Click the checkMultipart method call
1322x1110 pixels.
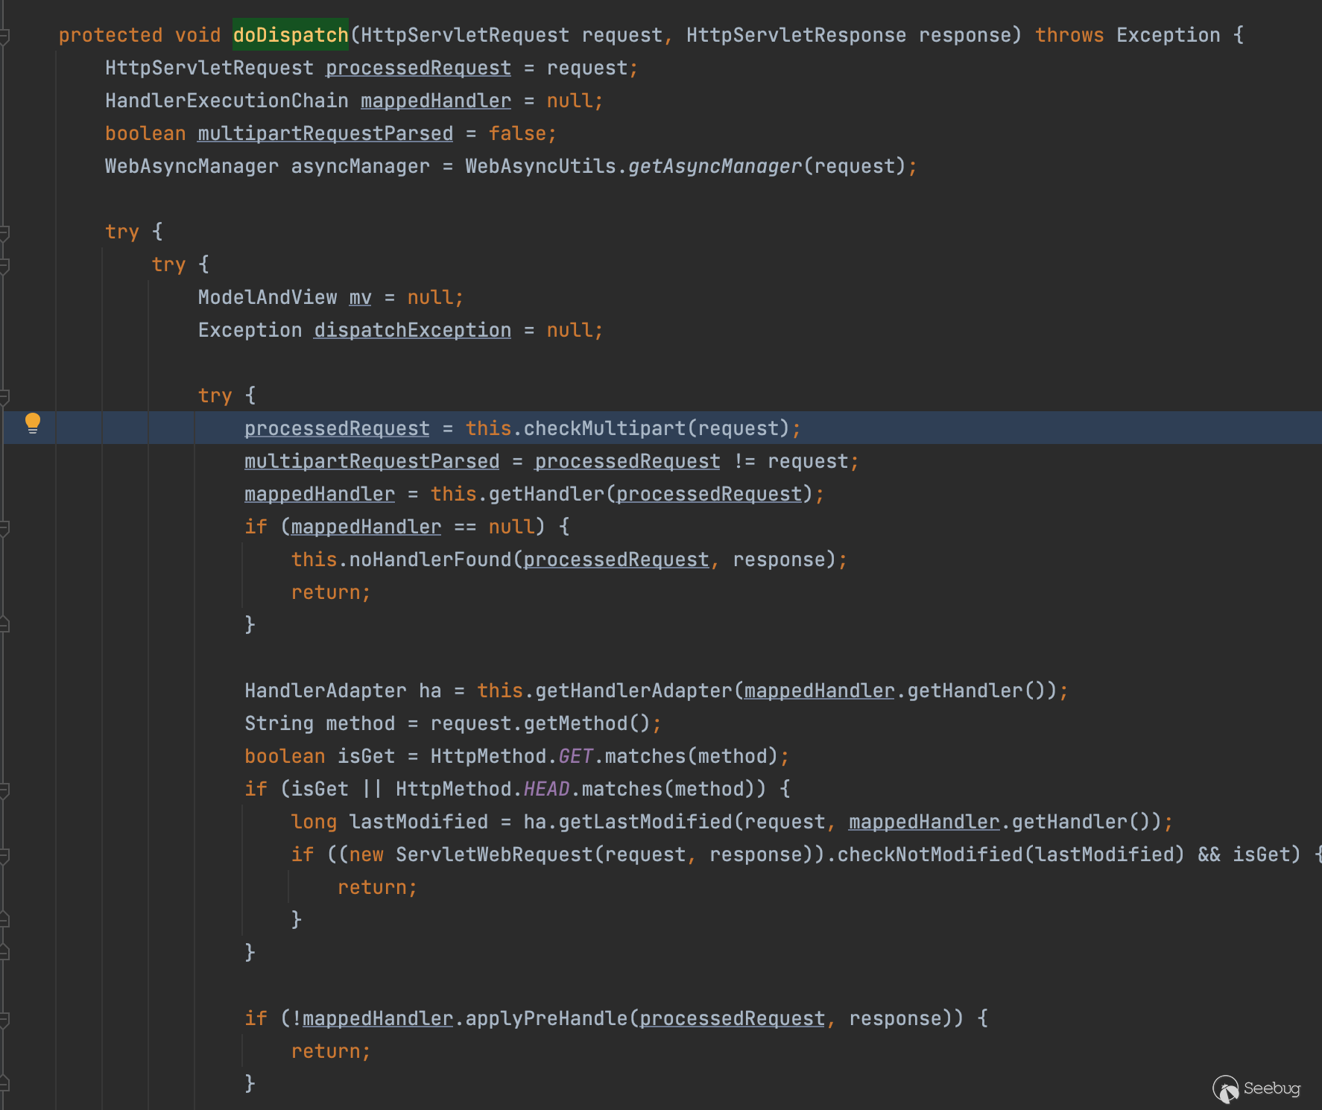click(x=604, y=428)
